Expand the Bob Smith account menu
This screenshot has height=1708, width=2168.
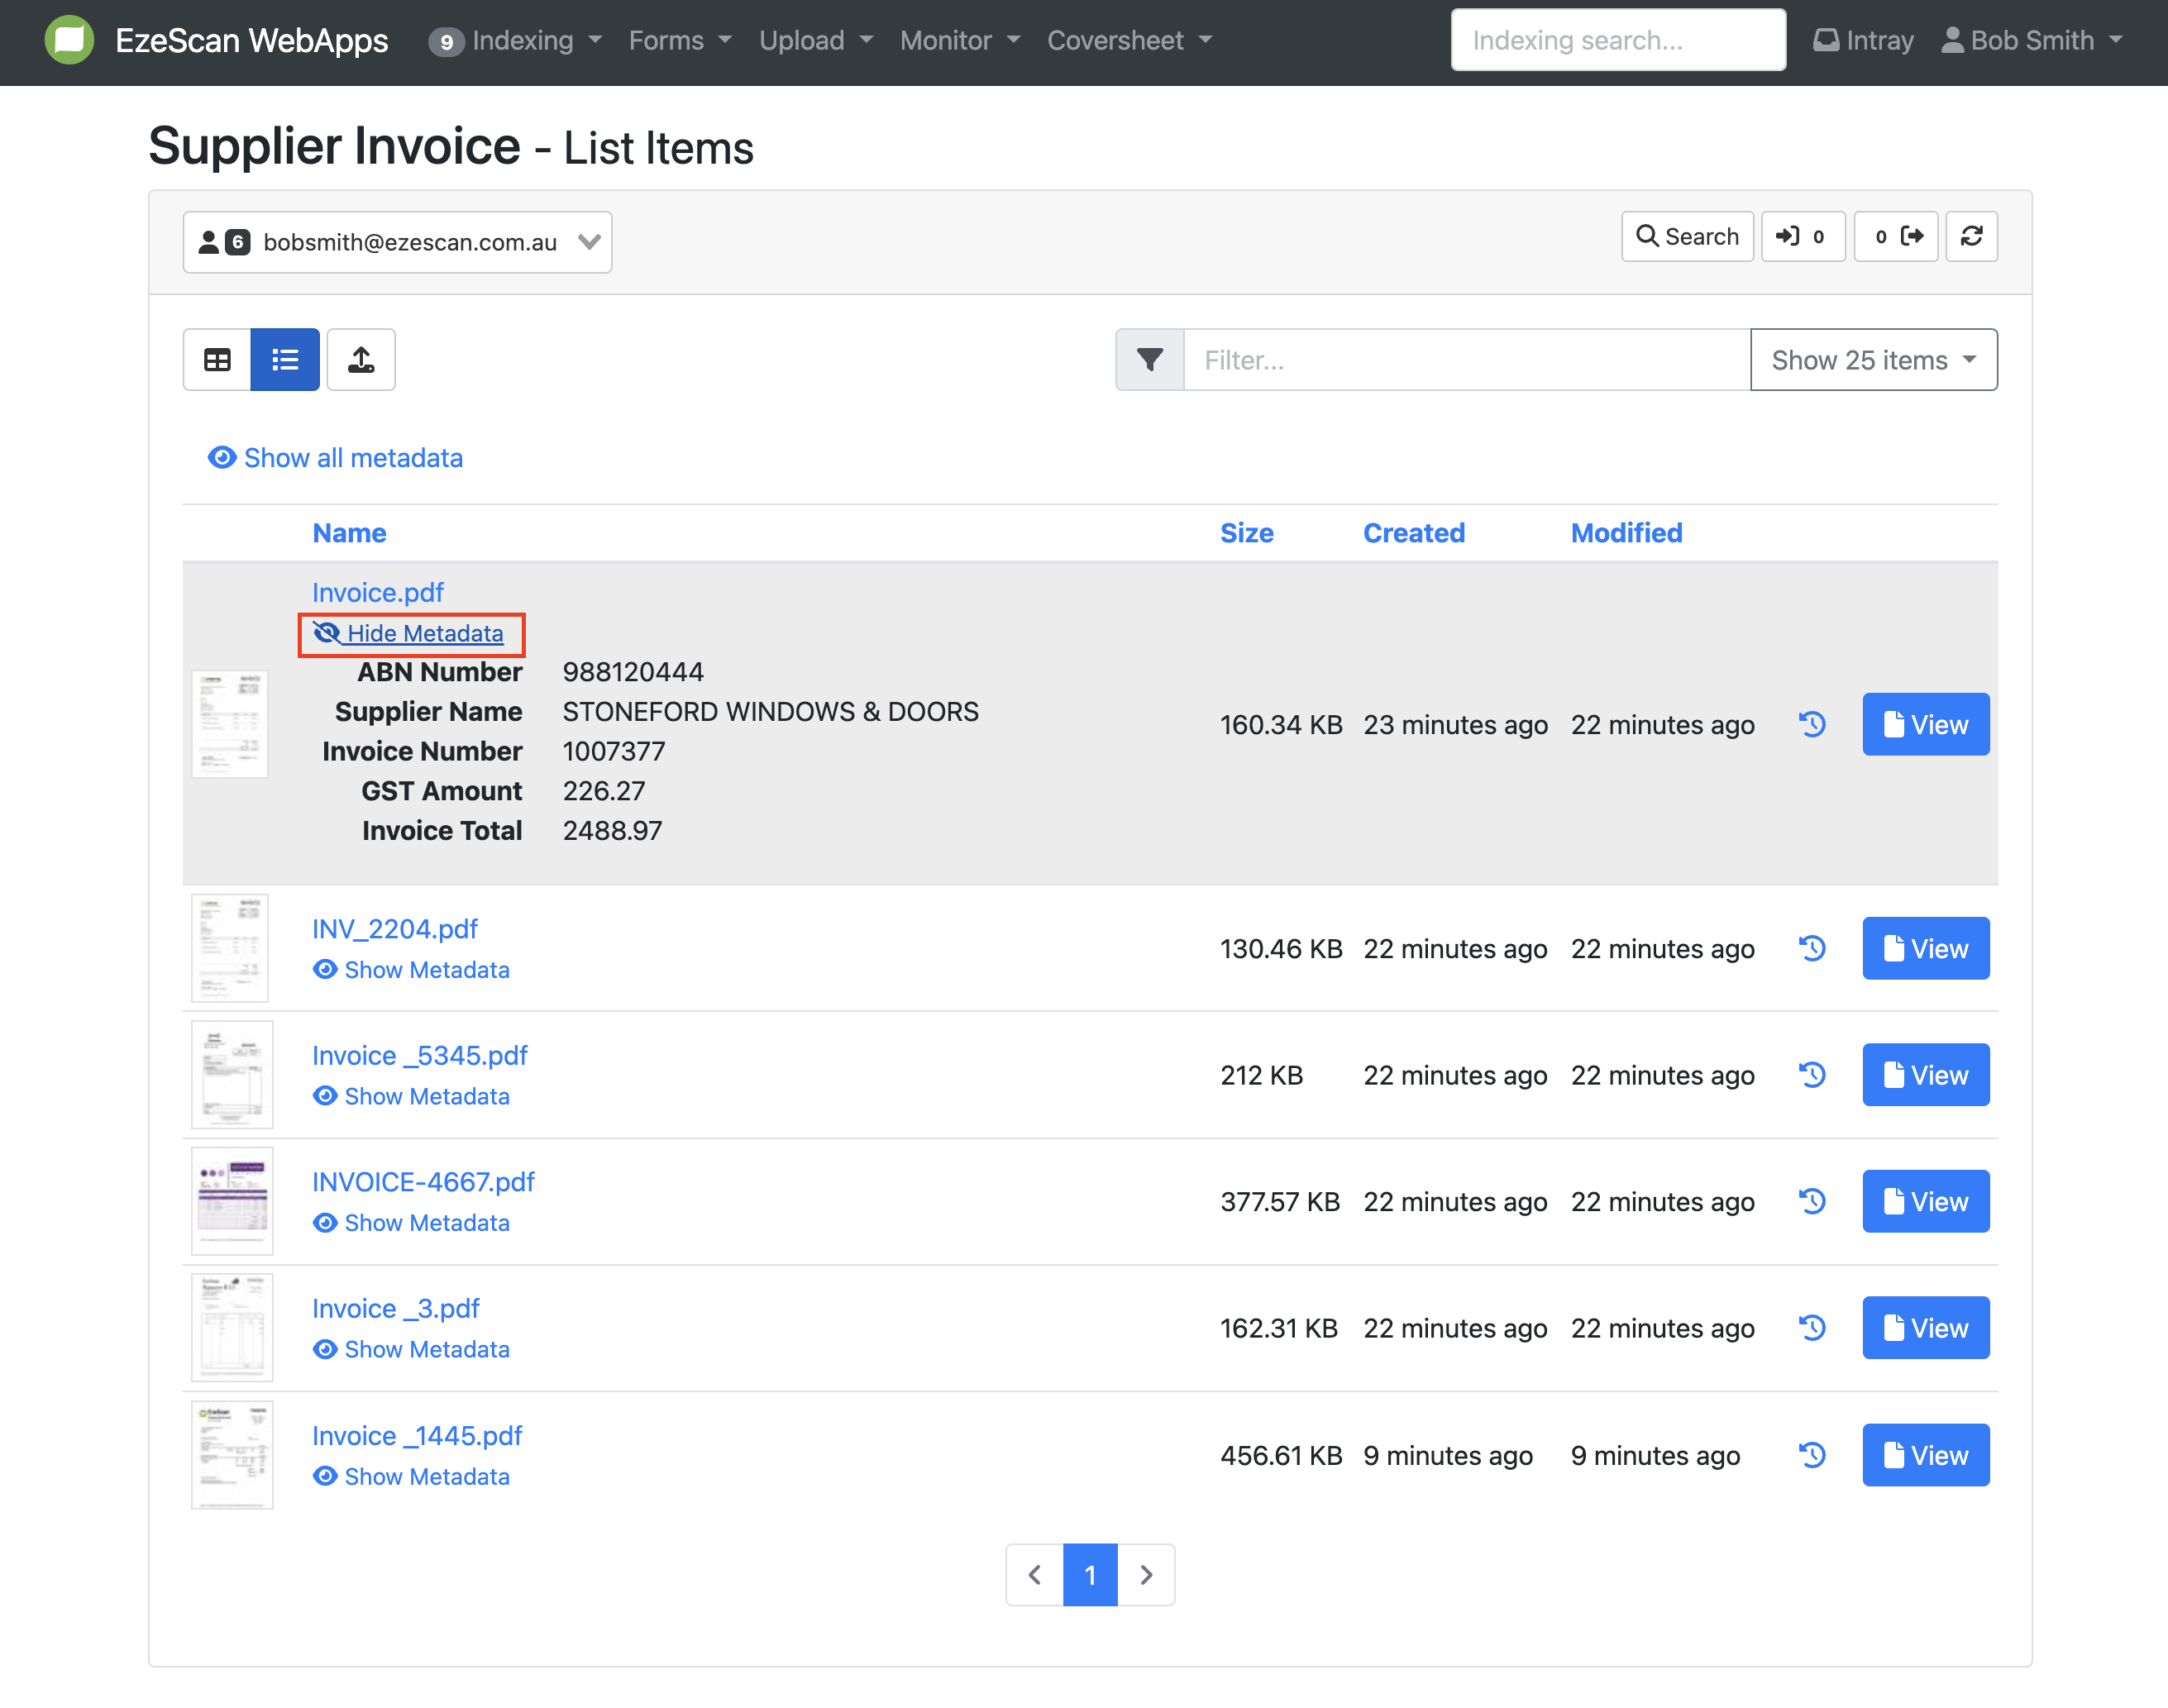point(2031,40)
